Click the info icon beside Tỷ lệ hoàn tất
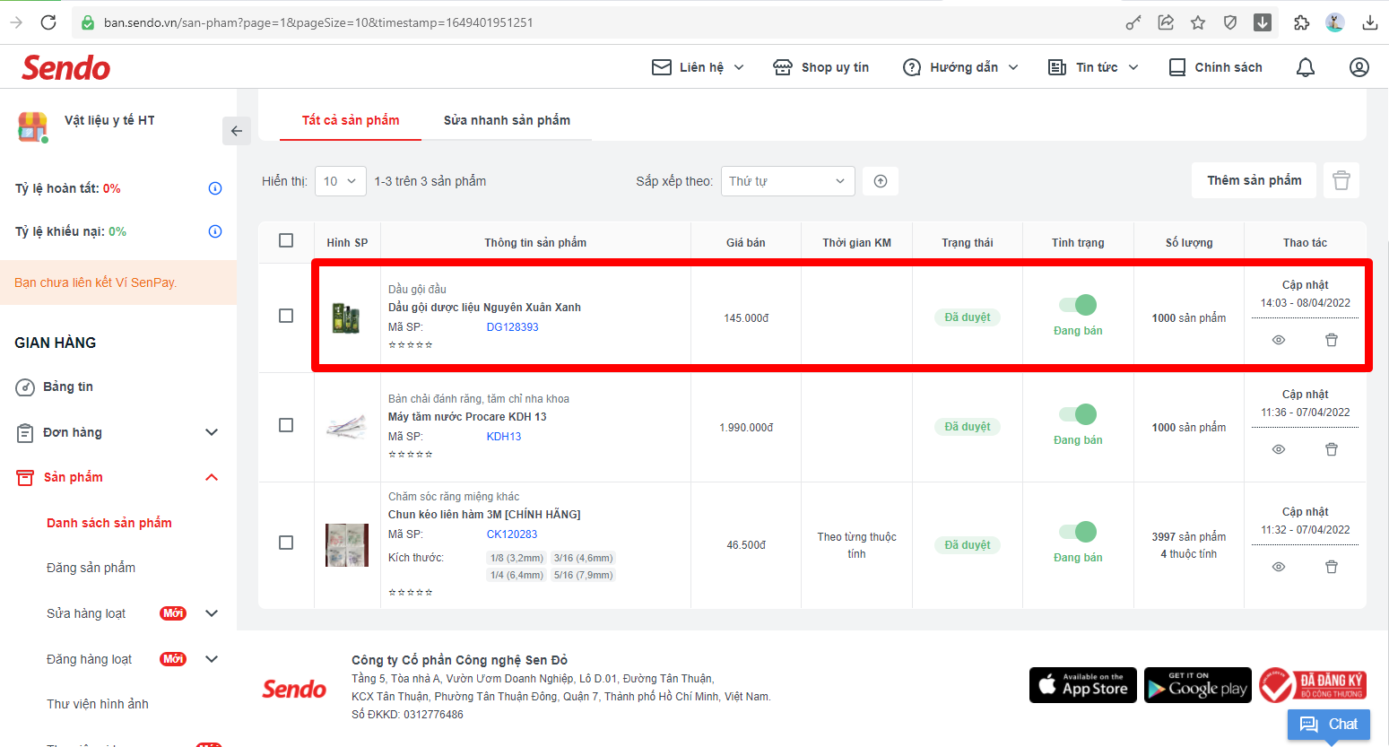Viewport: 1389px width, 747px height. (215, 188)
